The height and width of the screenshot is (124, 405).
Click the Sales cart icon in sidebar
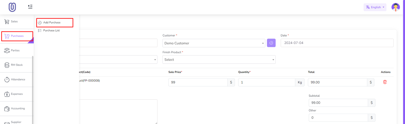click(7, 22)
